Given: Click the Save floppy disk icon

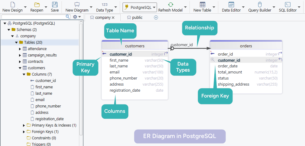Looking at the screenshot, I should 55,5.
